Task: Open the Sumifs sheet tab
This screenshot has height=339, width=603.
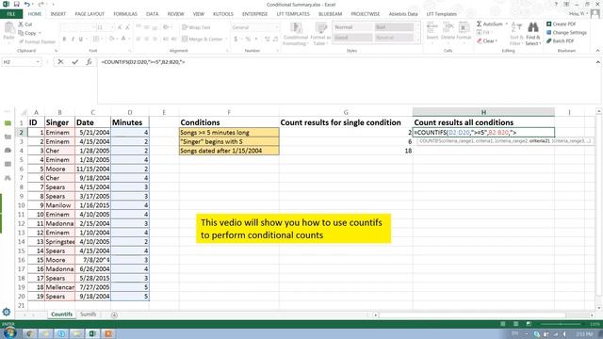Action: coord(88,315)
